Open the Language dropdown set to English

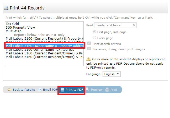coord(111,74)
